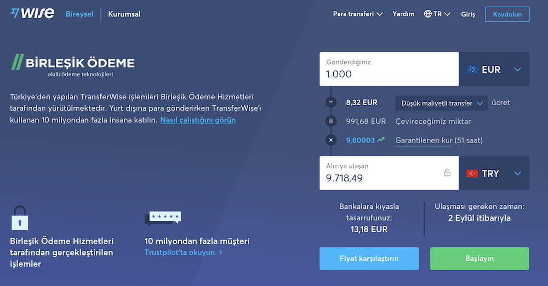Toggle the lock icon in recipient amount
The image size is (548, 286).
(447, 173)
